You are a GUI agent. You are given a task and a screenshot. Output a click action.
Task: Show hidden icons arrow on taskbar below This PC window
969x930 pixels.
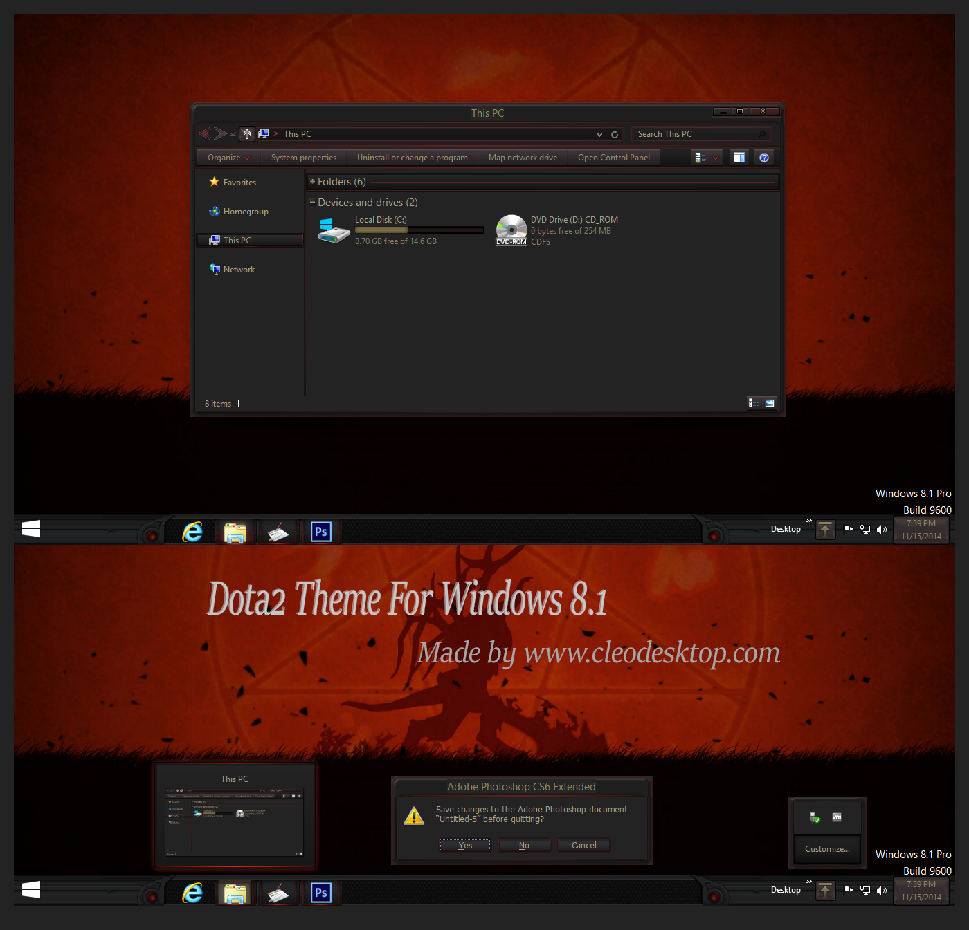coord(825,530)
